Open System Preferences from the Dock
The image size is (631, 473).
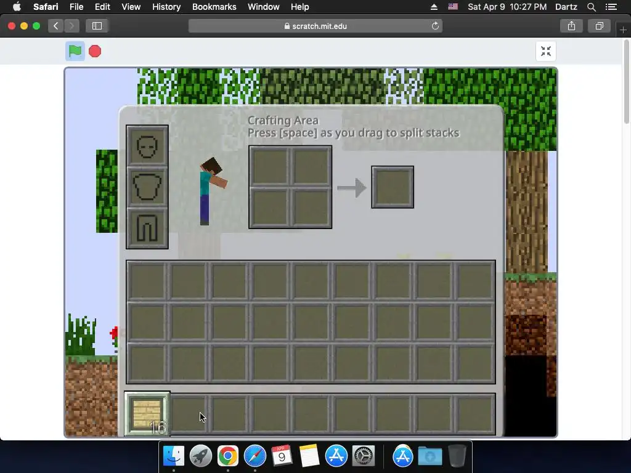(x=364, y=456)
